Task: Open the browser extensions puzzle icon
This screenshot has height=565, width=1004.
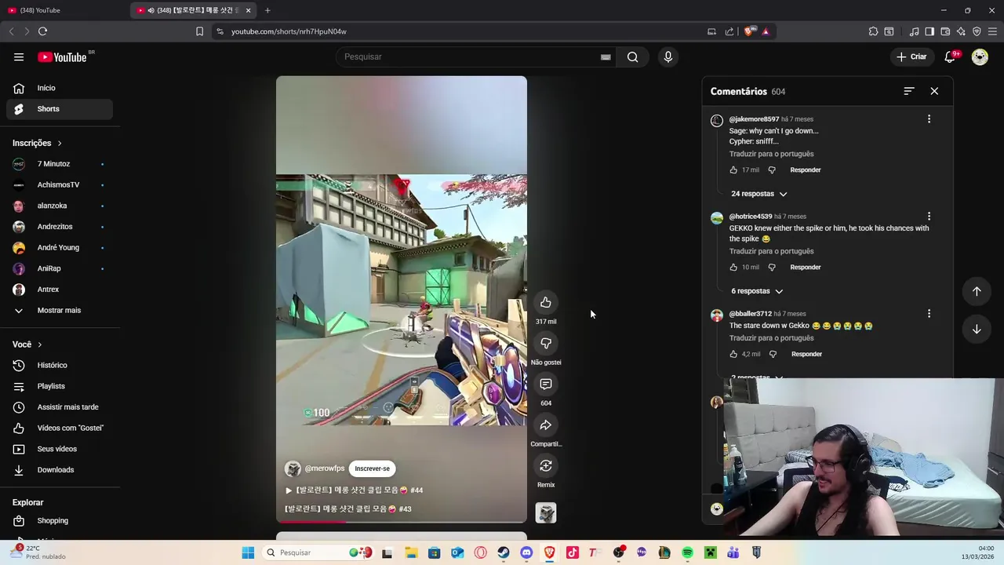Action: click(x=873, y=31)
